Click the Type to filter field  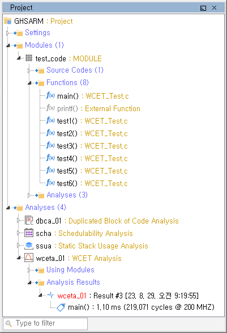tap(45, 323)
